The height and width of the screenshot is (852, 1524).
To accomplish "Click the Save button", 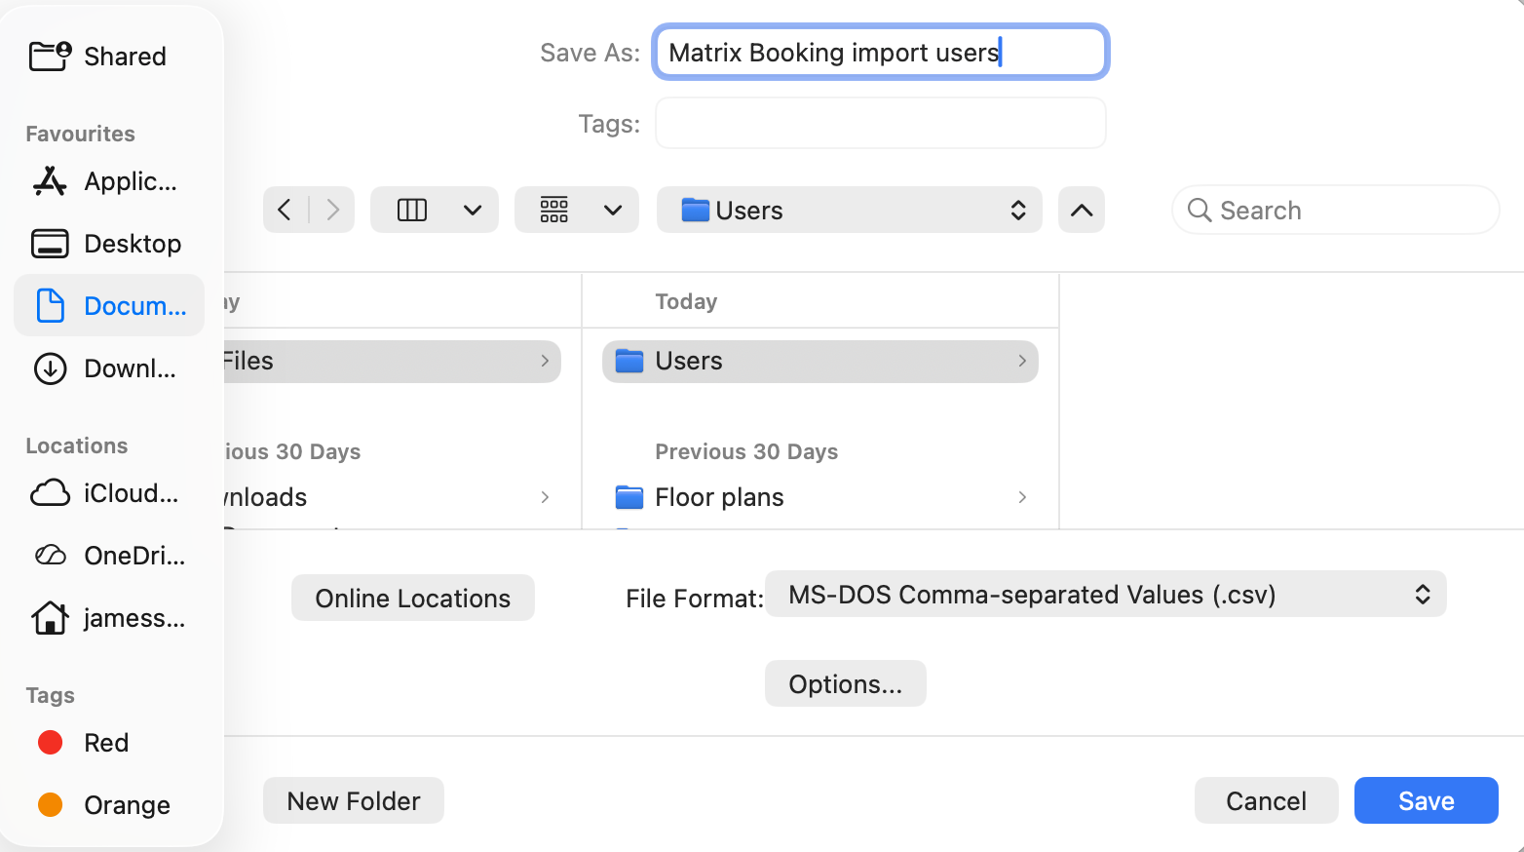I will [1426, 800].
